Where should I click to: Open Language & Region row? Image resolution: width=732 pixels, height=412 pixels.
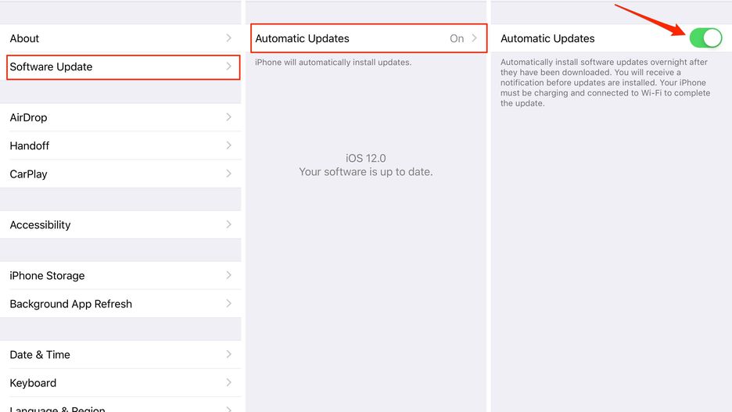pos(120,405)
